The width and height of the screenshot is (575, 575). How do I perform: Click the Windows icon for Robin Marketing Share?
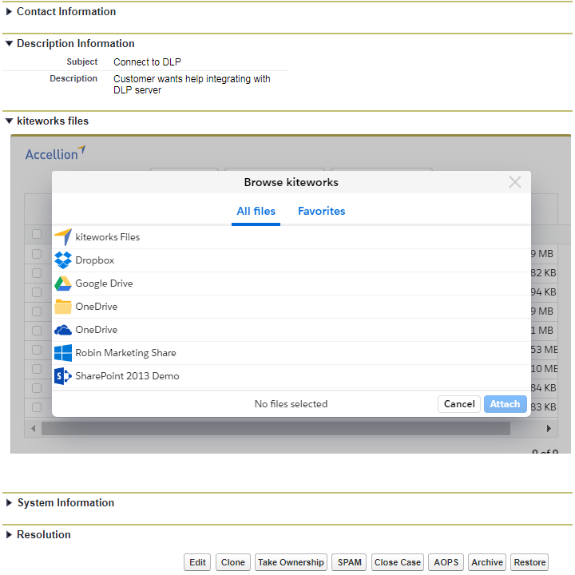coord(63,353)
